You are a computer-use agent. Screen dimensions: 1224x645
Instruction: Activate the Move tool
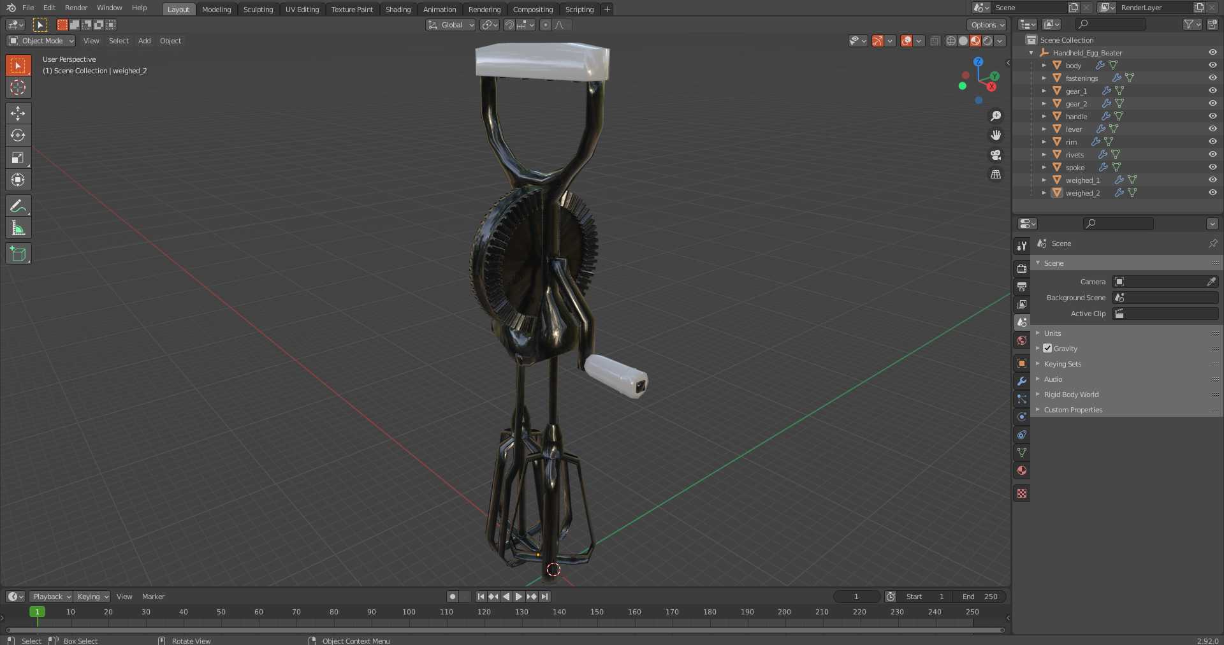coord(18,113)
